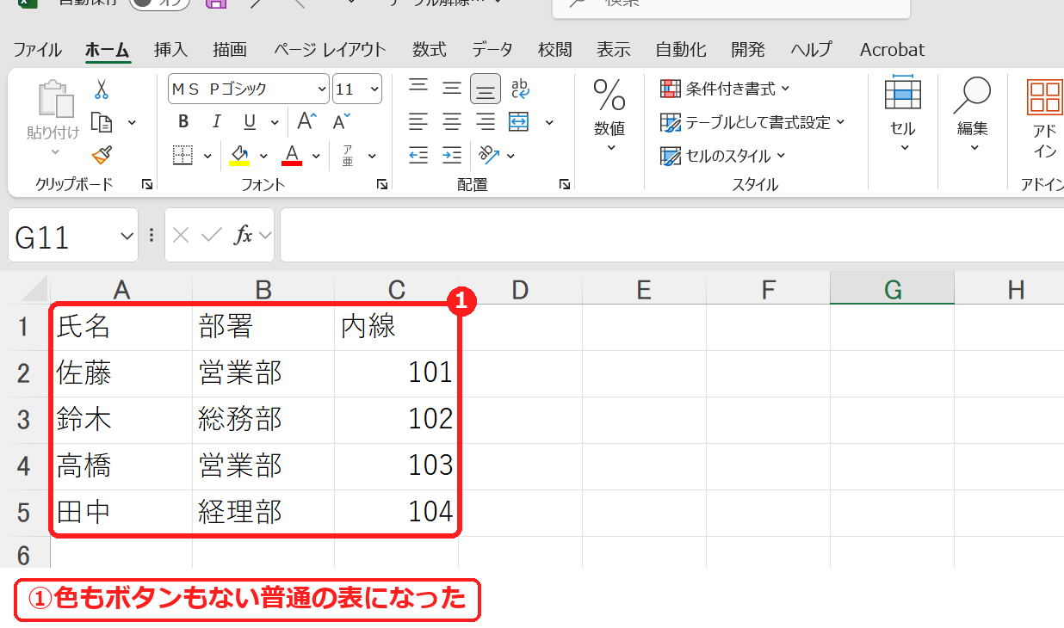Click Wrap Text icon
This screenshot has width=1064, height=628.
(520, 88)
